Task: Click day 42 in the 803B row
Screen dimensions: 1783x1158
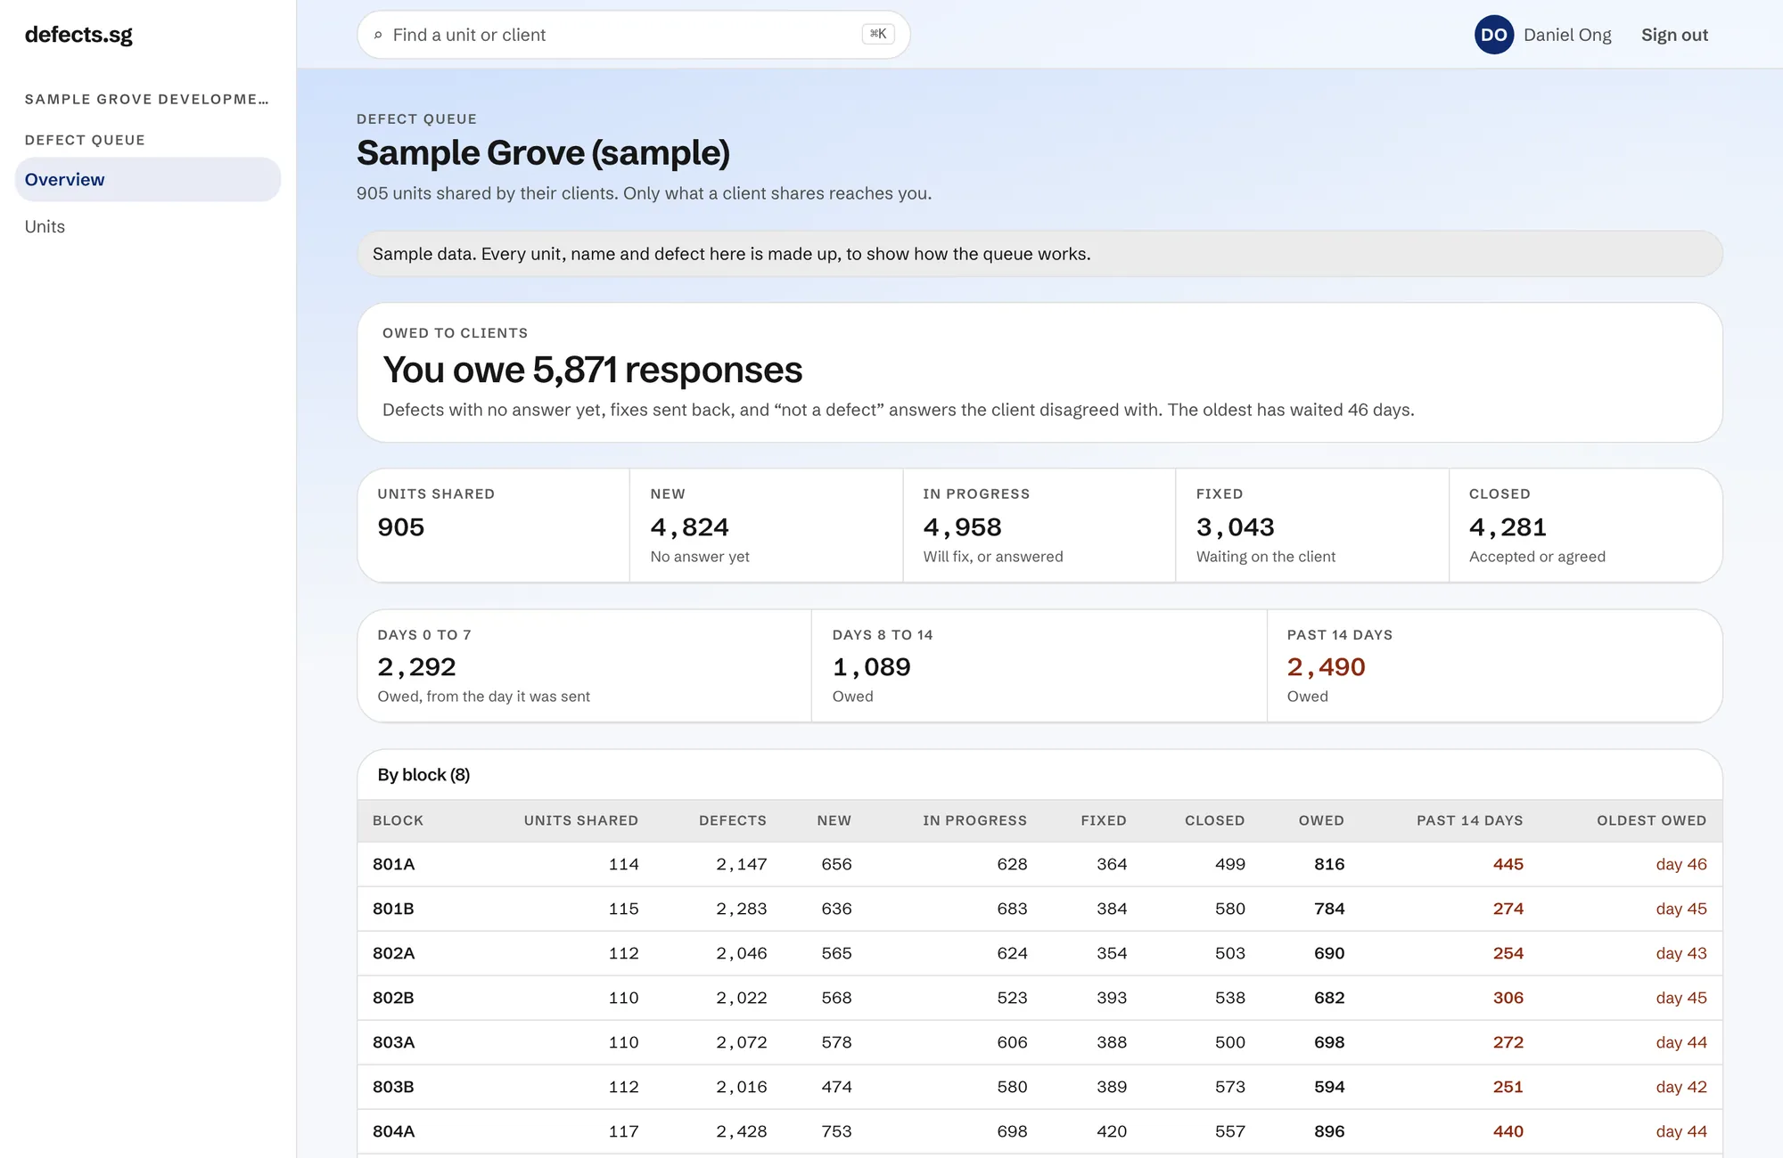Action: click(1681, 1087)
